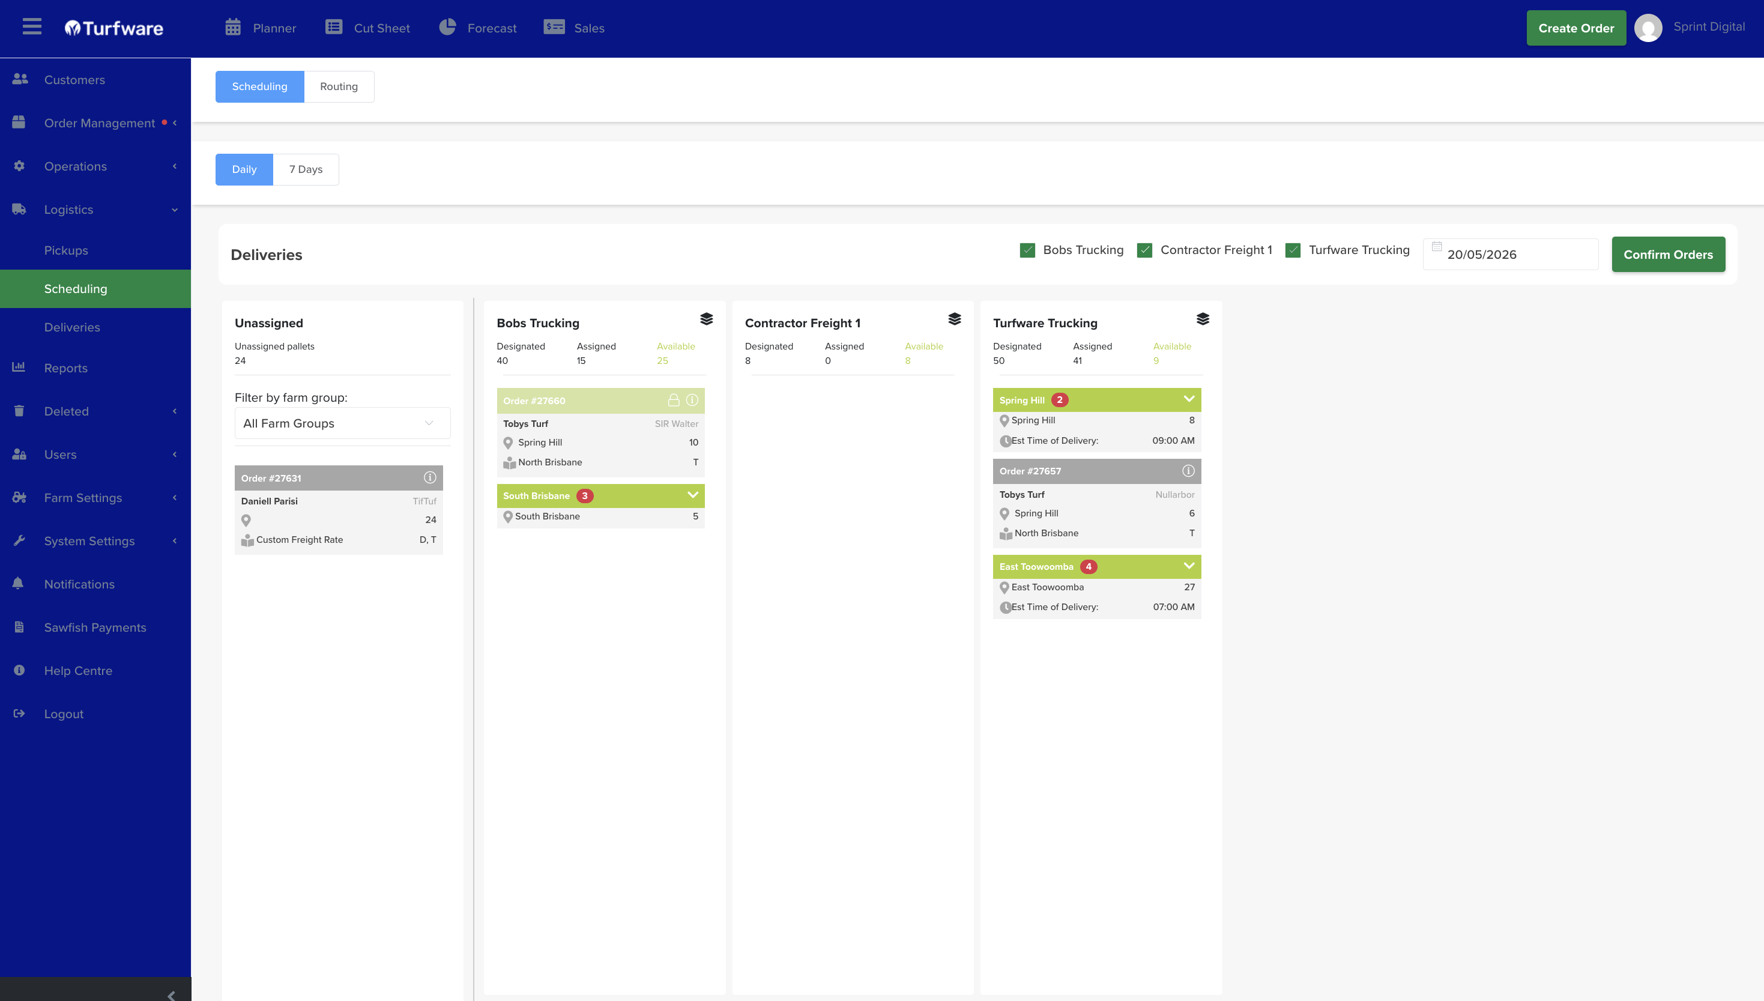Click the Users lock icon
Image resolution: width=1764 pixels, height=1001 pixels.
[x=19, y=454]
